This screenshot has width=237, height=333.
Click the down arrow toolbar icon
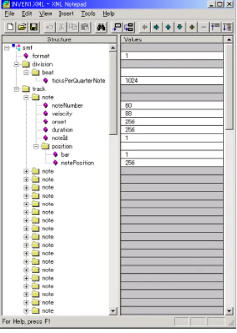pos(180,27)
